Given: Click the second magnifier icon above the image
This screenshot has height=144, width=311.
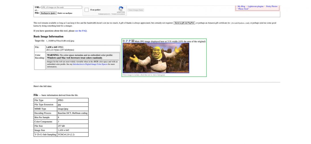Looking at the screenshot, I should pyautogui.click(x=130, y=41).
